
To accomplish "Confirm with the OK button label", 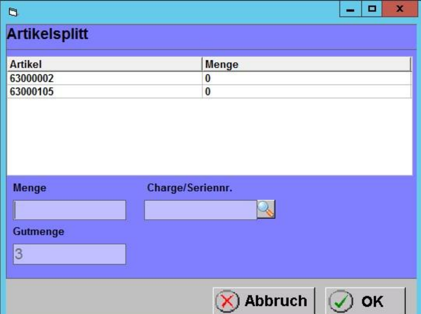I will click(x=373, y=301).
